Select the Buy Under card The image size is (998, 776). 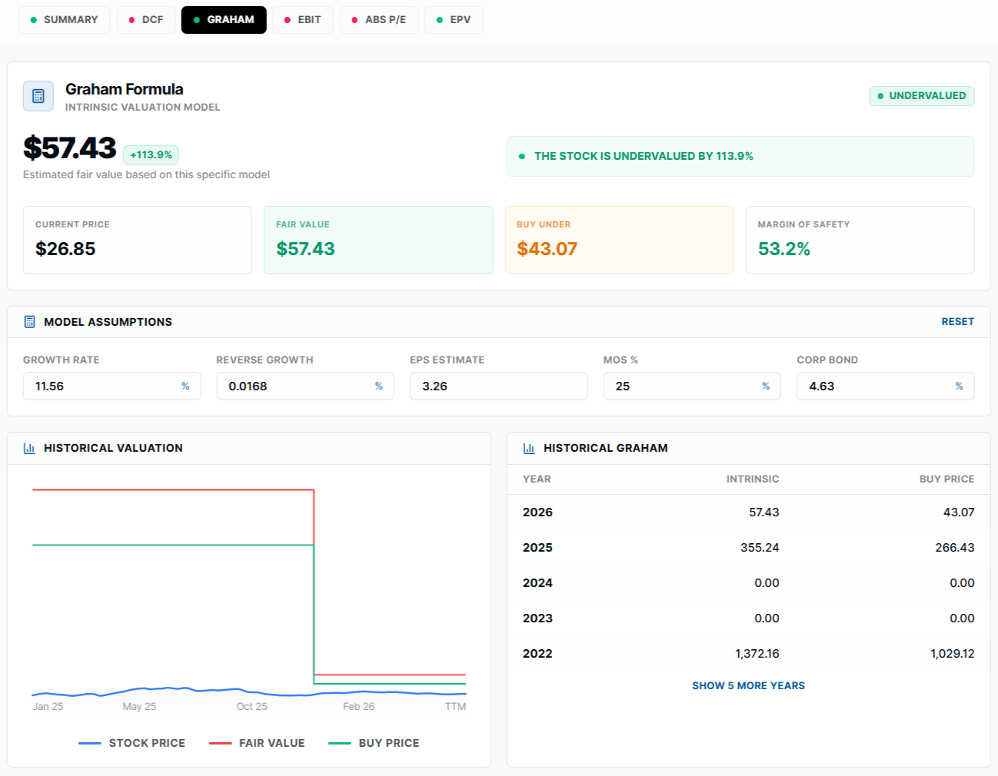(x=620, y=240)
